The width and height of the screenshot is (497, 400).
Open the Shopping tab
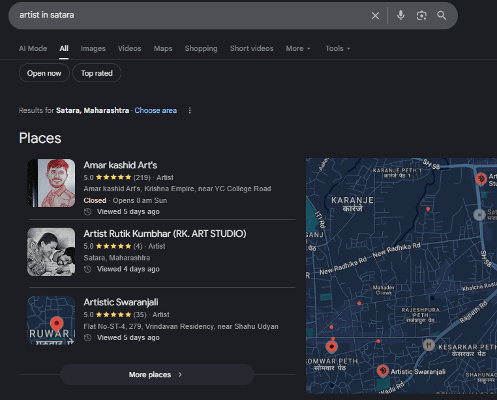coord(202,48)
